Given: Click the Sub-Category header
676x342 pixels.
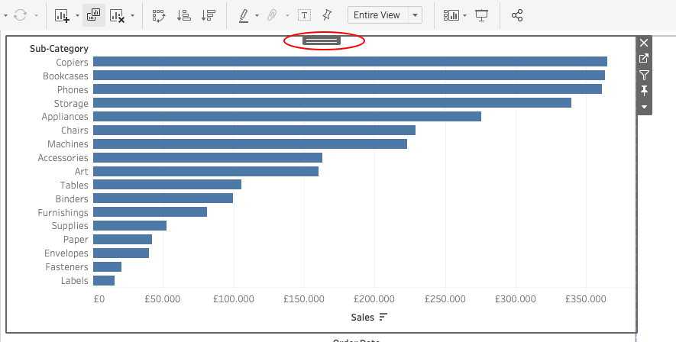Looking at the screenshot, I should point(59,49).
